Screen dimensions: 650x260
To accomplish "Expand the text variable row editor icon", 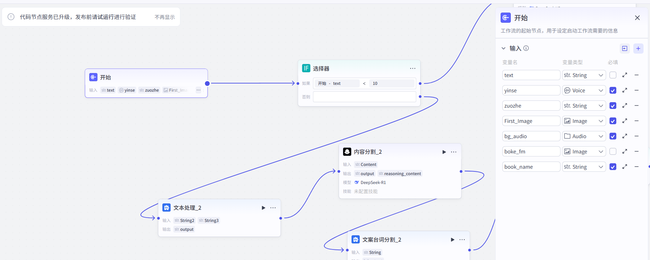I will click(624, 75).
